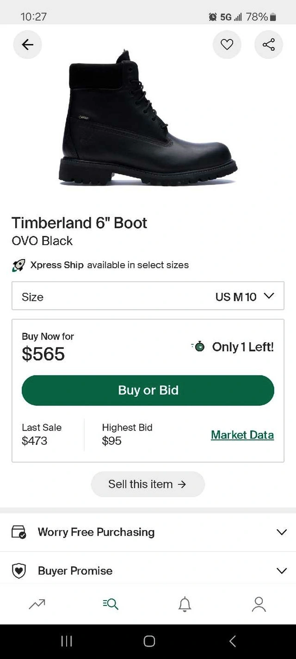Expand the Worry Free Purchasing section
This screenshot has height=659, width=296.
pos(282,532)
